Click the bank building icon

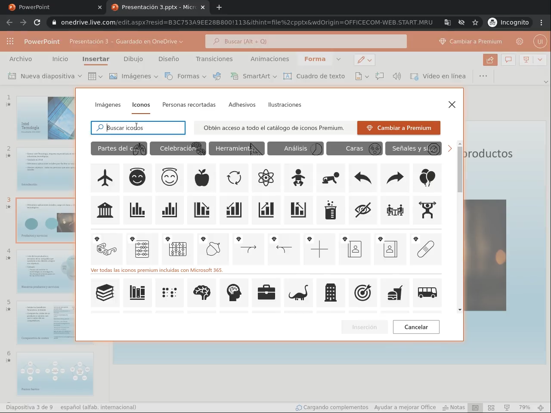click(x=105, y=210)
